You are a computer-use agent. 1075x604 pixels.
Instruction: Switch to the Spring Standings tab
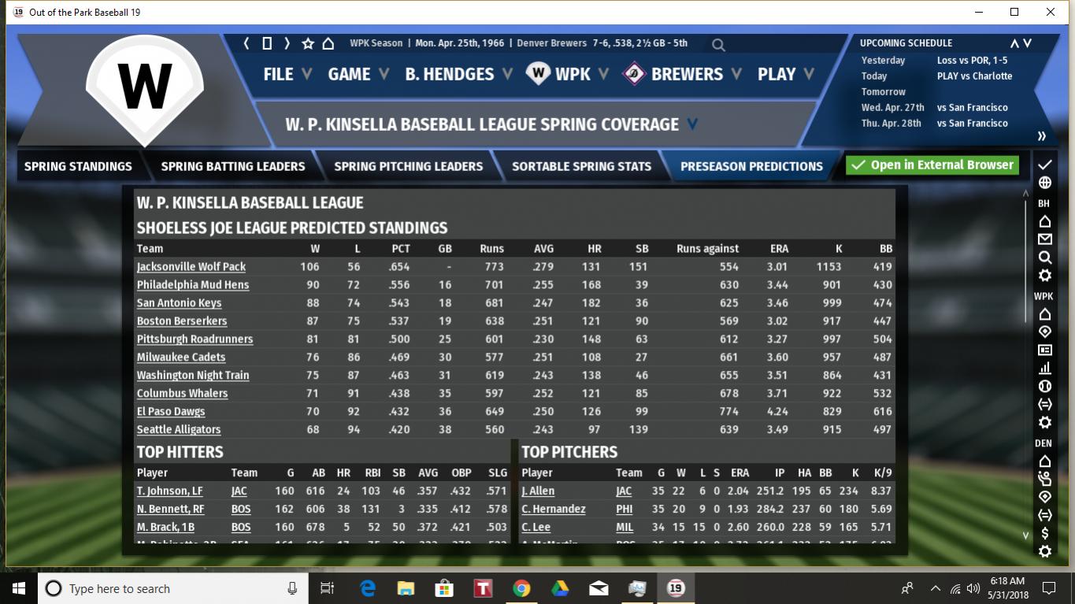coord(78,166)
